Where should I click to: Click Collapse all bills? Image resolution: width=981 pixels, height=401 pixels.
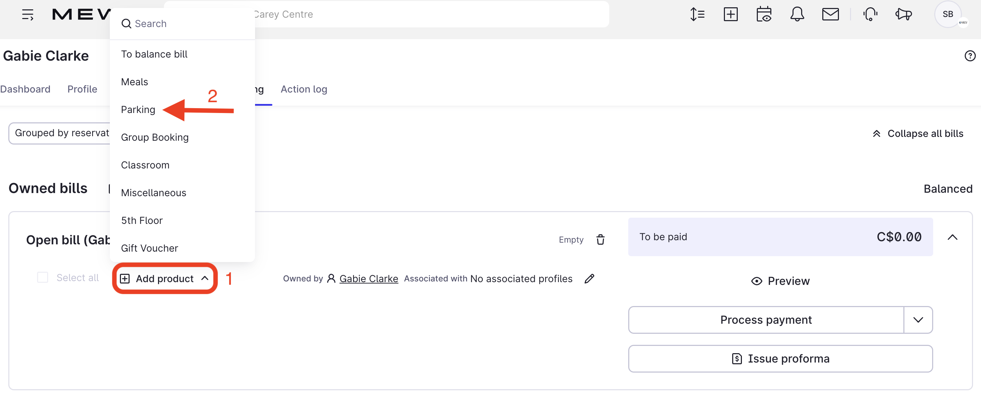point(918,134)
